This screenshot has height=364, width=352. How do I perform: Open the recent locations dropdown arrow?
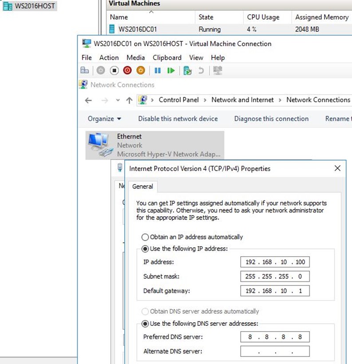pos(118,100)
